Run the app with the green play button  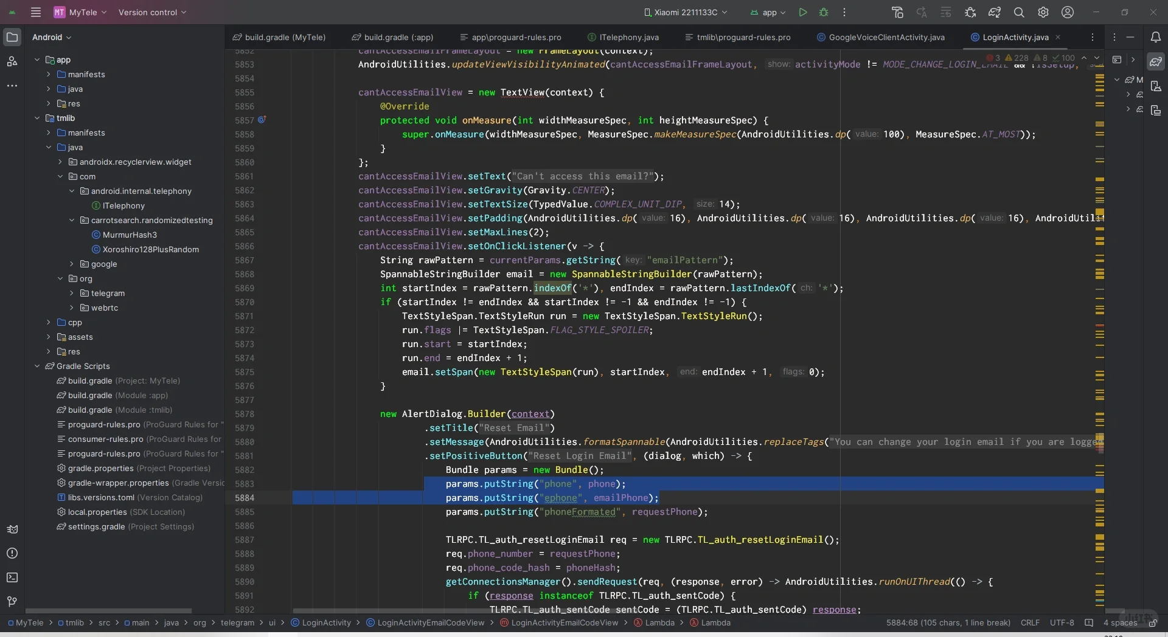pyautogui.click(x=803, y=12)
